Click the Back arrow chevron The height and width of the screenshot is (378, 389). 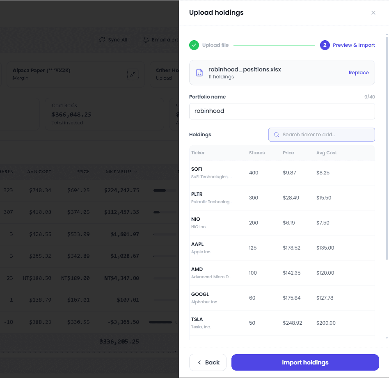(x=199, y=362)
